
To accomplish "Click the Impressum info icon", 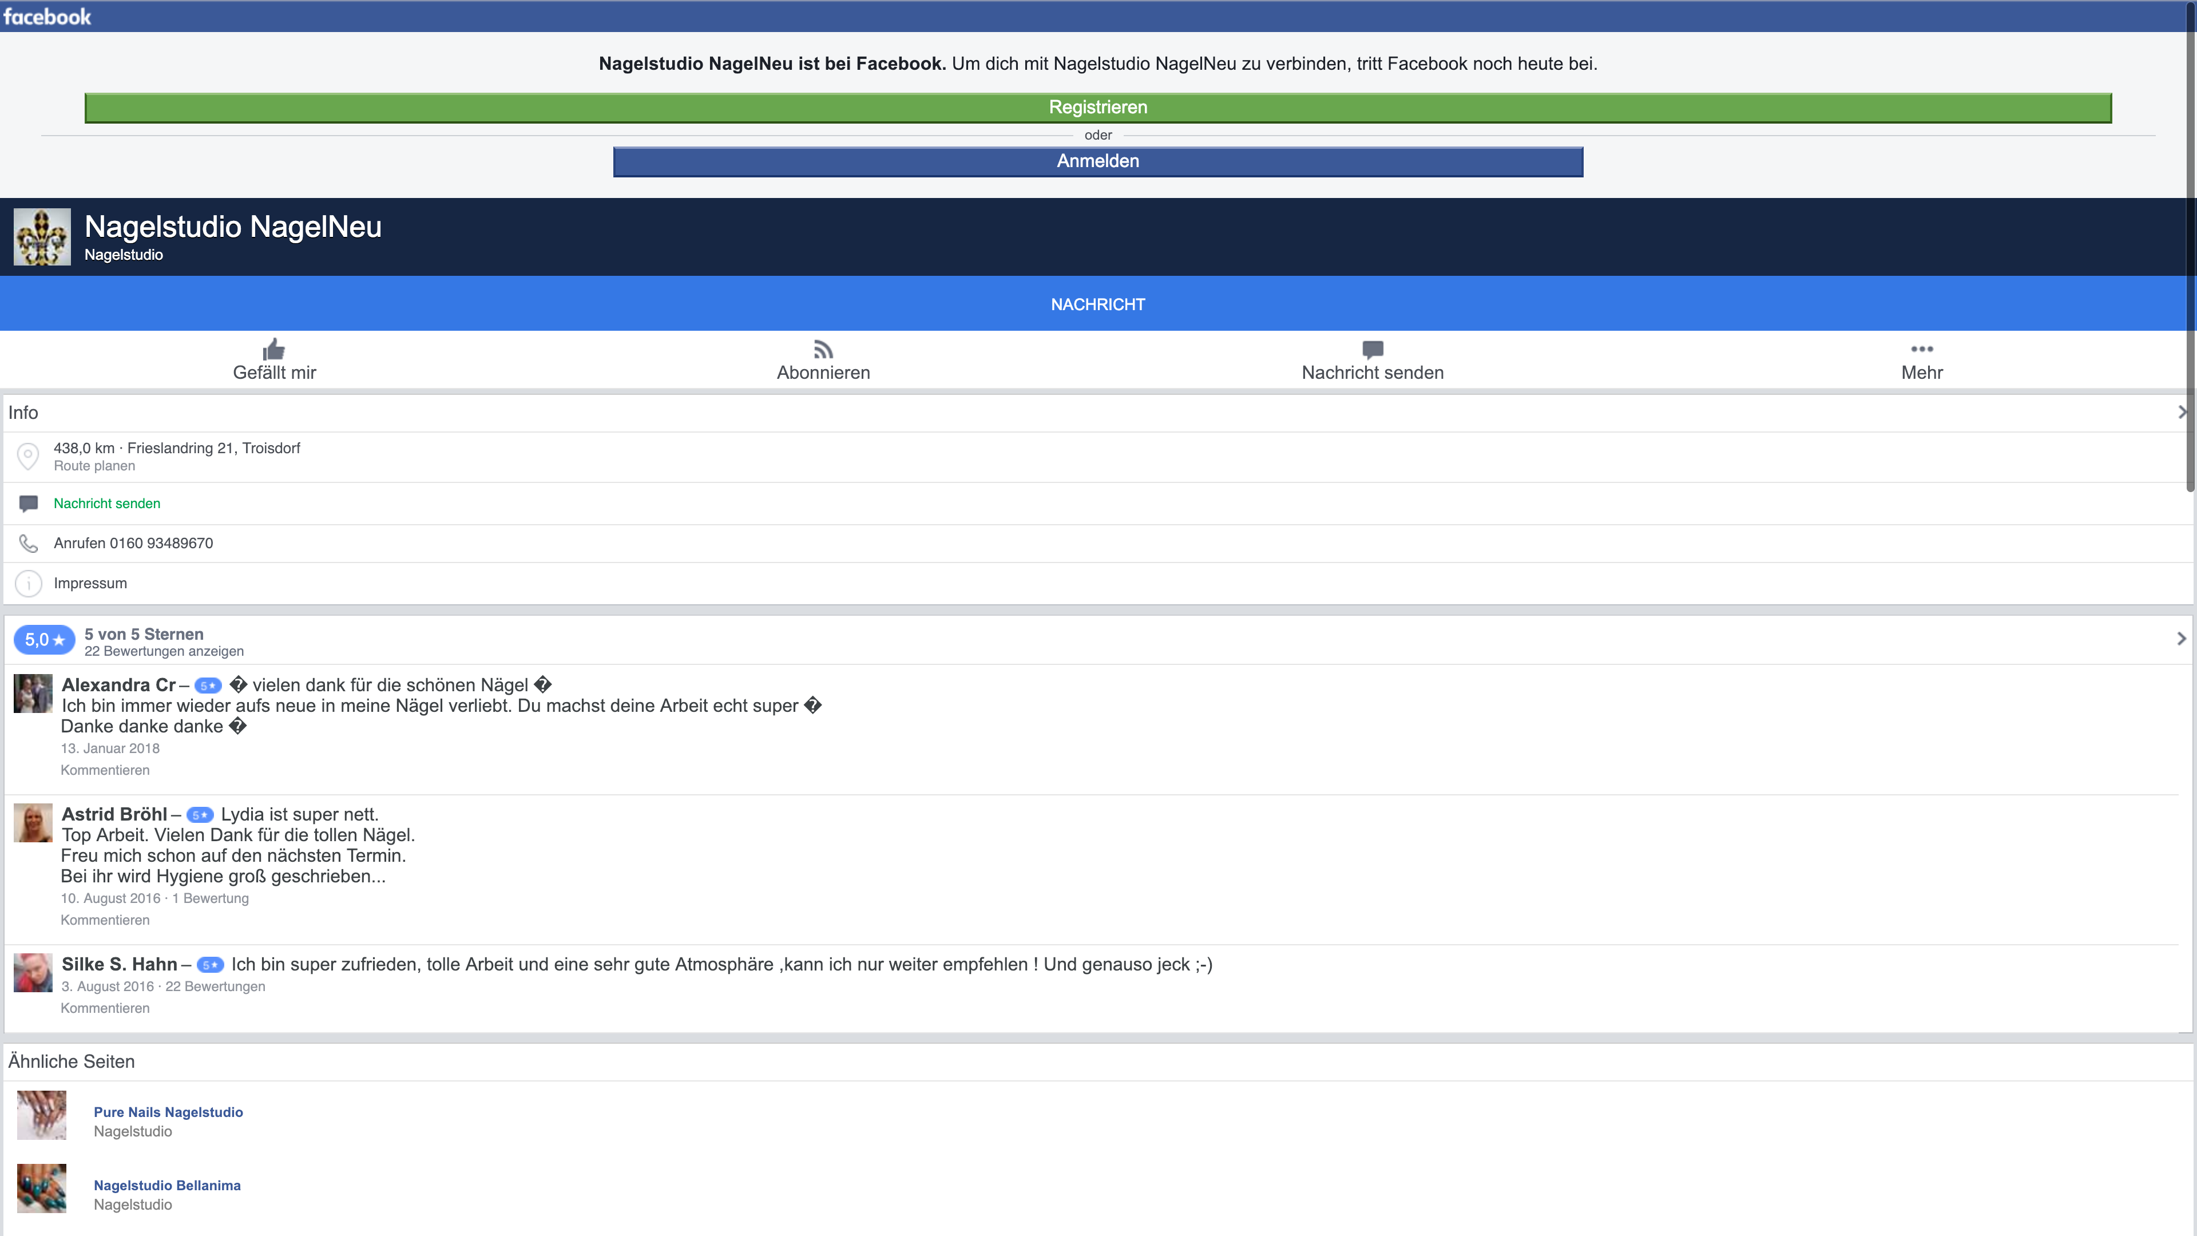I will point(28,584).
